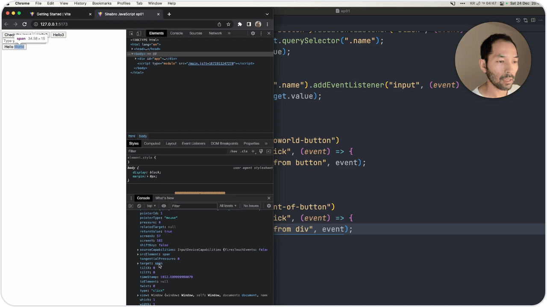Viewport: 547px width, 307px height.
Task: Open console settings gear
Action: click(269, 206)
